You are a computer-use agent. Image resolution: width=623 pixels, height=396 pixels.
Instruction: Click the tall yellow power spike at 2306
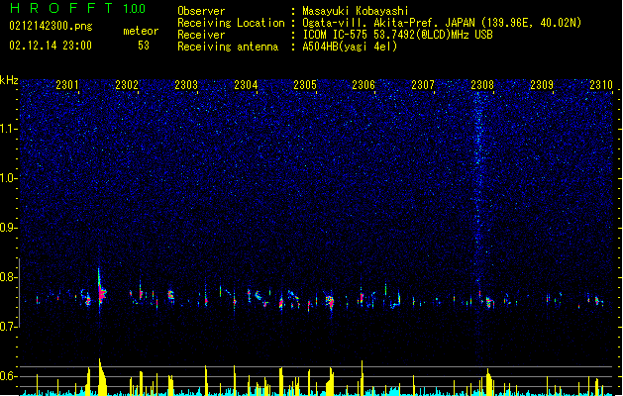tap(362, 378)
